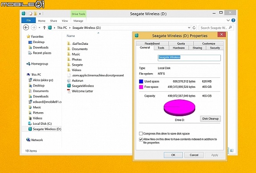
Task: Click the Seagate Wireless drive name field
Action: [189, 58]
